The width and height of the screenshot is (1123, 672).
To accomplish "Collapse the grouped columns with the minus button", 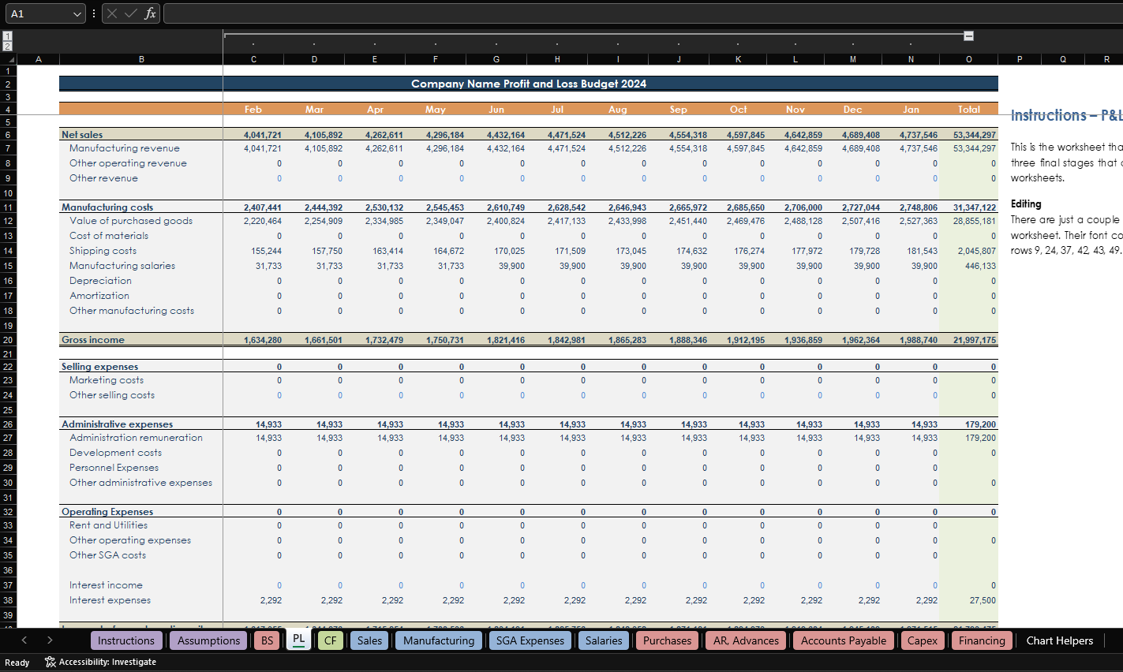I will point(968,35).
